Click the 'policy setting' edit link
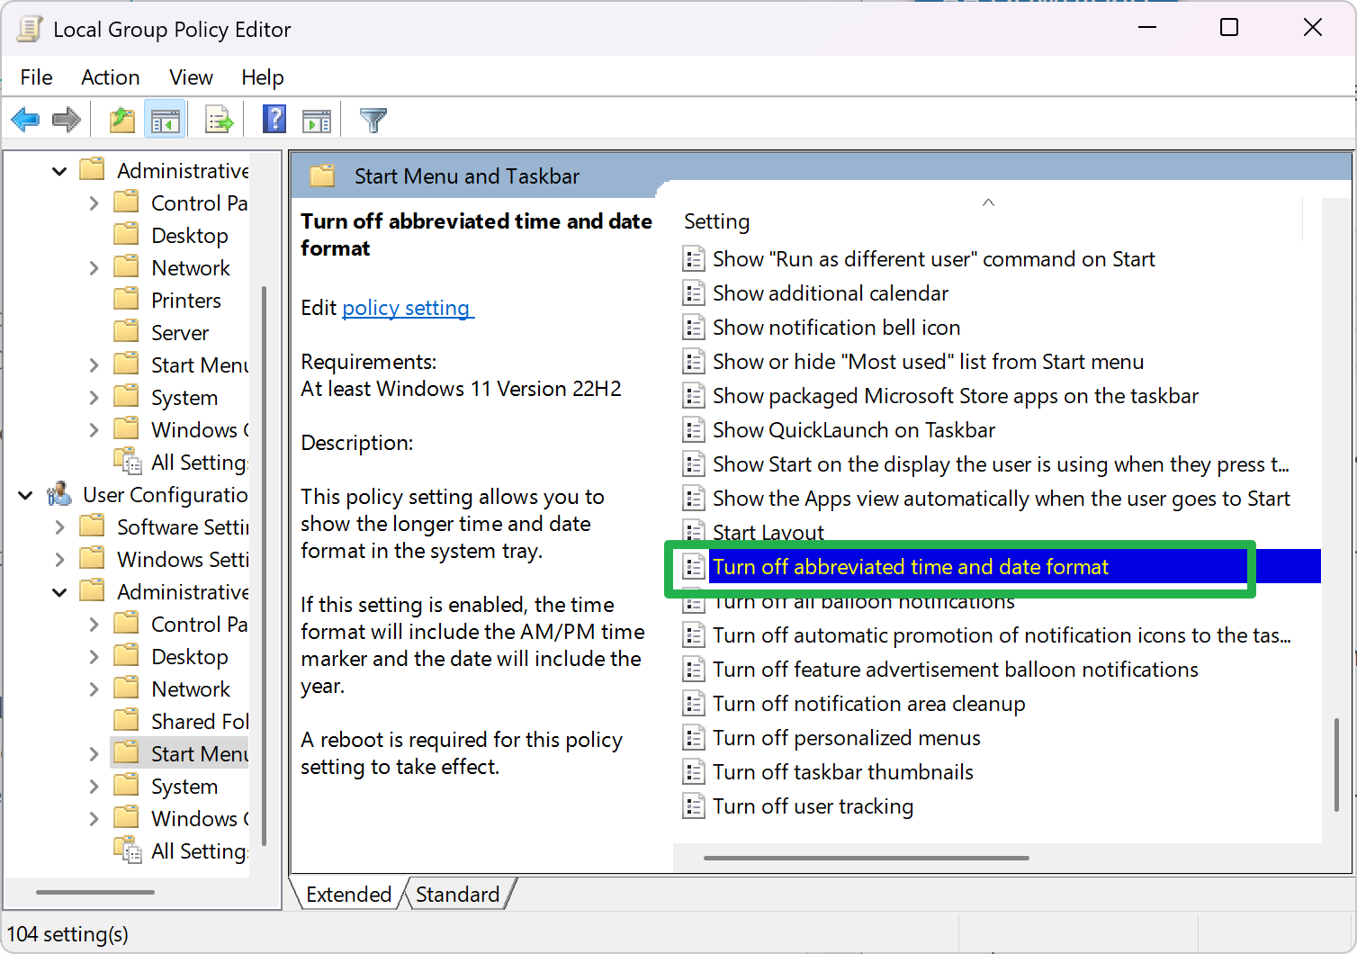Image resolution: width=1357 pixels, height=954 pixels. (x=407, y=308)
